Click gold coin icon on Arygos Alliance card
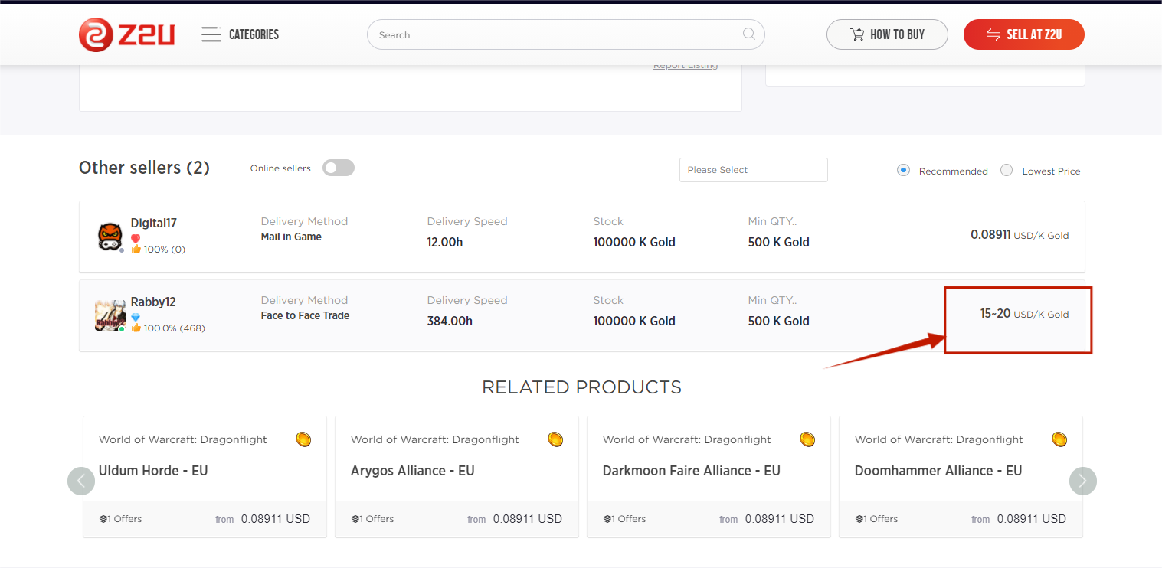 point(555,439)
